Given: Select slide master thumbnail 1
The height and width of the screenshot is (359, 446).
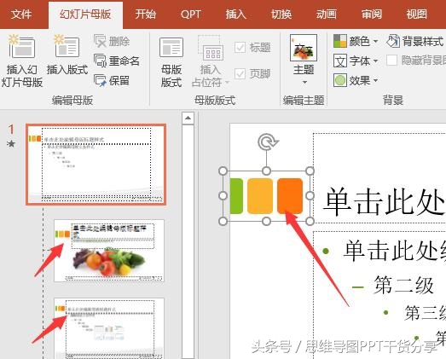Looking at the screenshot, I should [96, 164].
